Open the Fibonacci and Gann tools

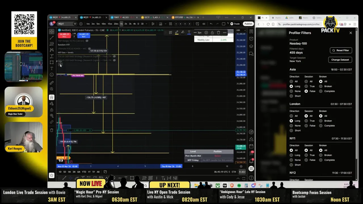point(52,44)
